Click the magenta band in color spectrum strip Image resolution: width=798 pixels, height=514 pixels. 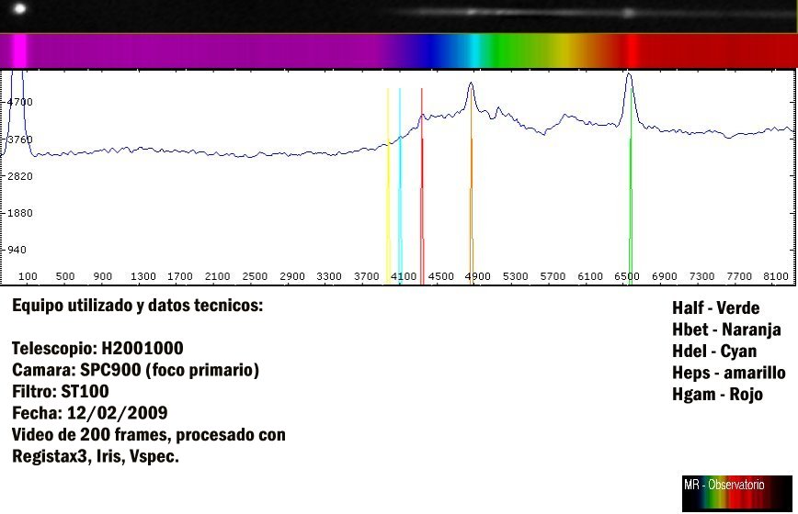pyautogui.click(x=19, y=50)
